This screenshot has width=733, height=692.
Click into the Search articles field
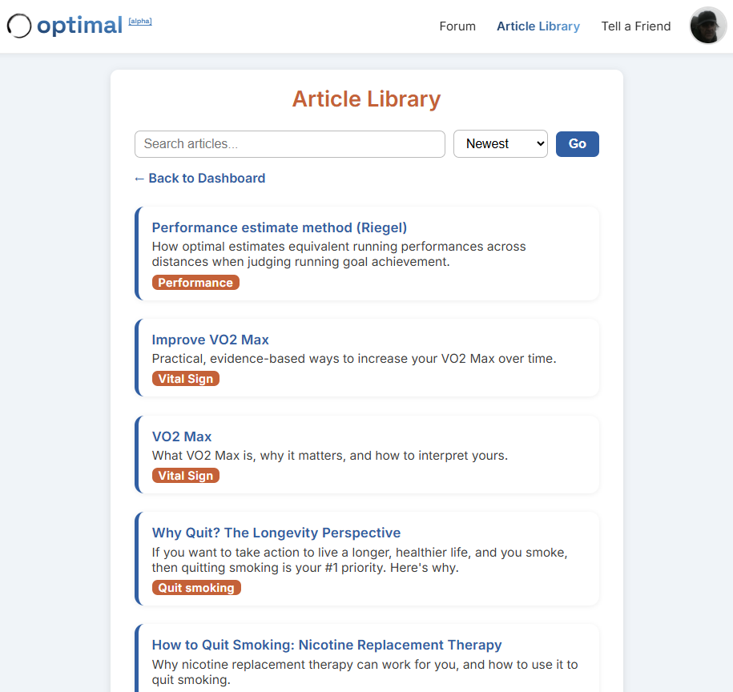click(x=288, y=143)
